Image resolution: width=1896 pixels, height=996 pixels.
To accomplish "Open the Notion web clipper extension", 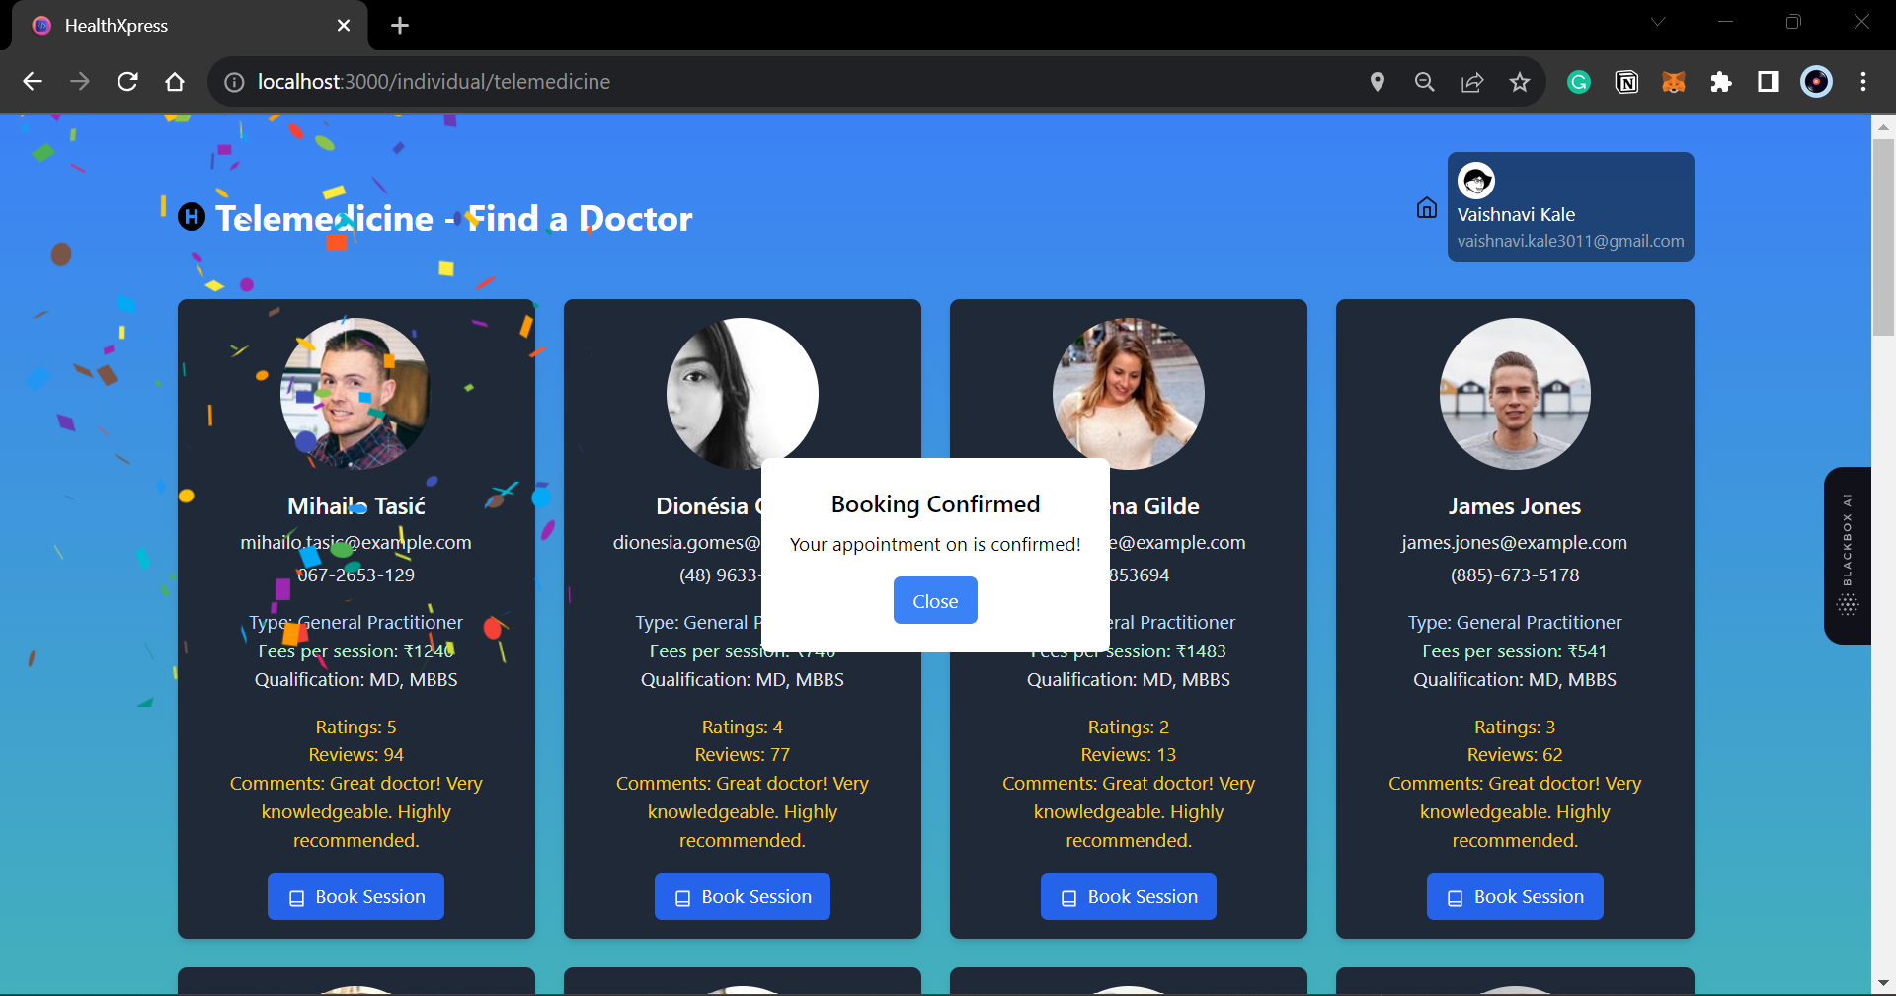I will pos(1626,82).
